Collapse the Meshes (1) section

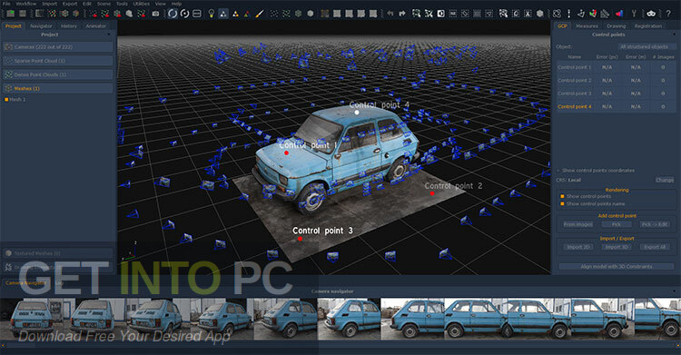point(58,88)
